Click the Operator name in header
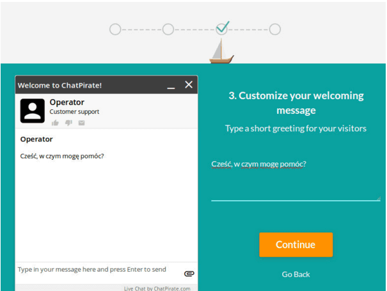The height and width of the screenshot is (291, 387). (x=67, y=102)
